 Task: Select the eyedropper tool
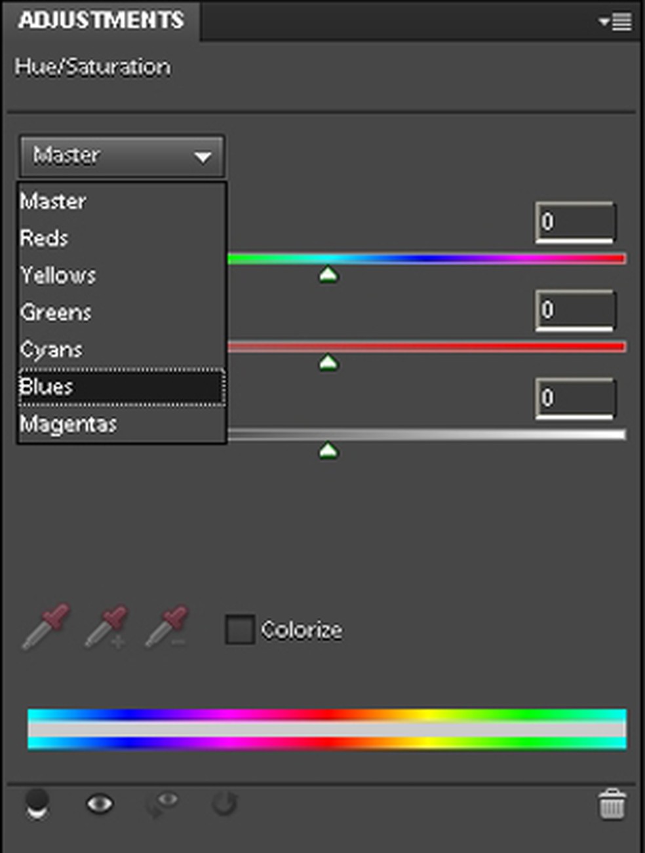[x=46, y=627]
